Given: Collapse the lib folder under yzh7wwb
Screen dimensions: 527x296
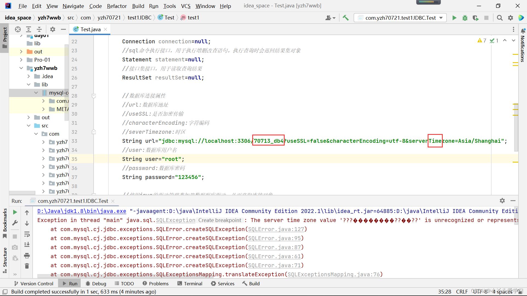Looking at the screenshot, I should click(29, 84).
